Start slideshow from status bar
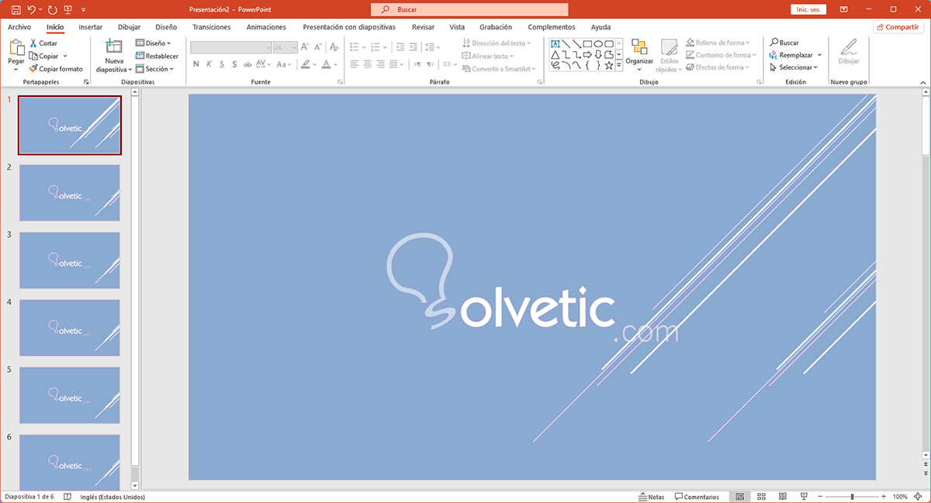Viewport: 931px width, 503px height. coord(804,496)
